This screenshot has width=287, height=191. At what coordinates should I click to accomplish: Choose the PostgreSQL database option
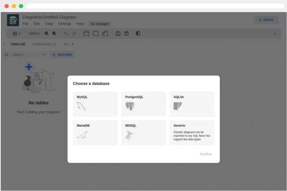(x=144, y=104)
